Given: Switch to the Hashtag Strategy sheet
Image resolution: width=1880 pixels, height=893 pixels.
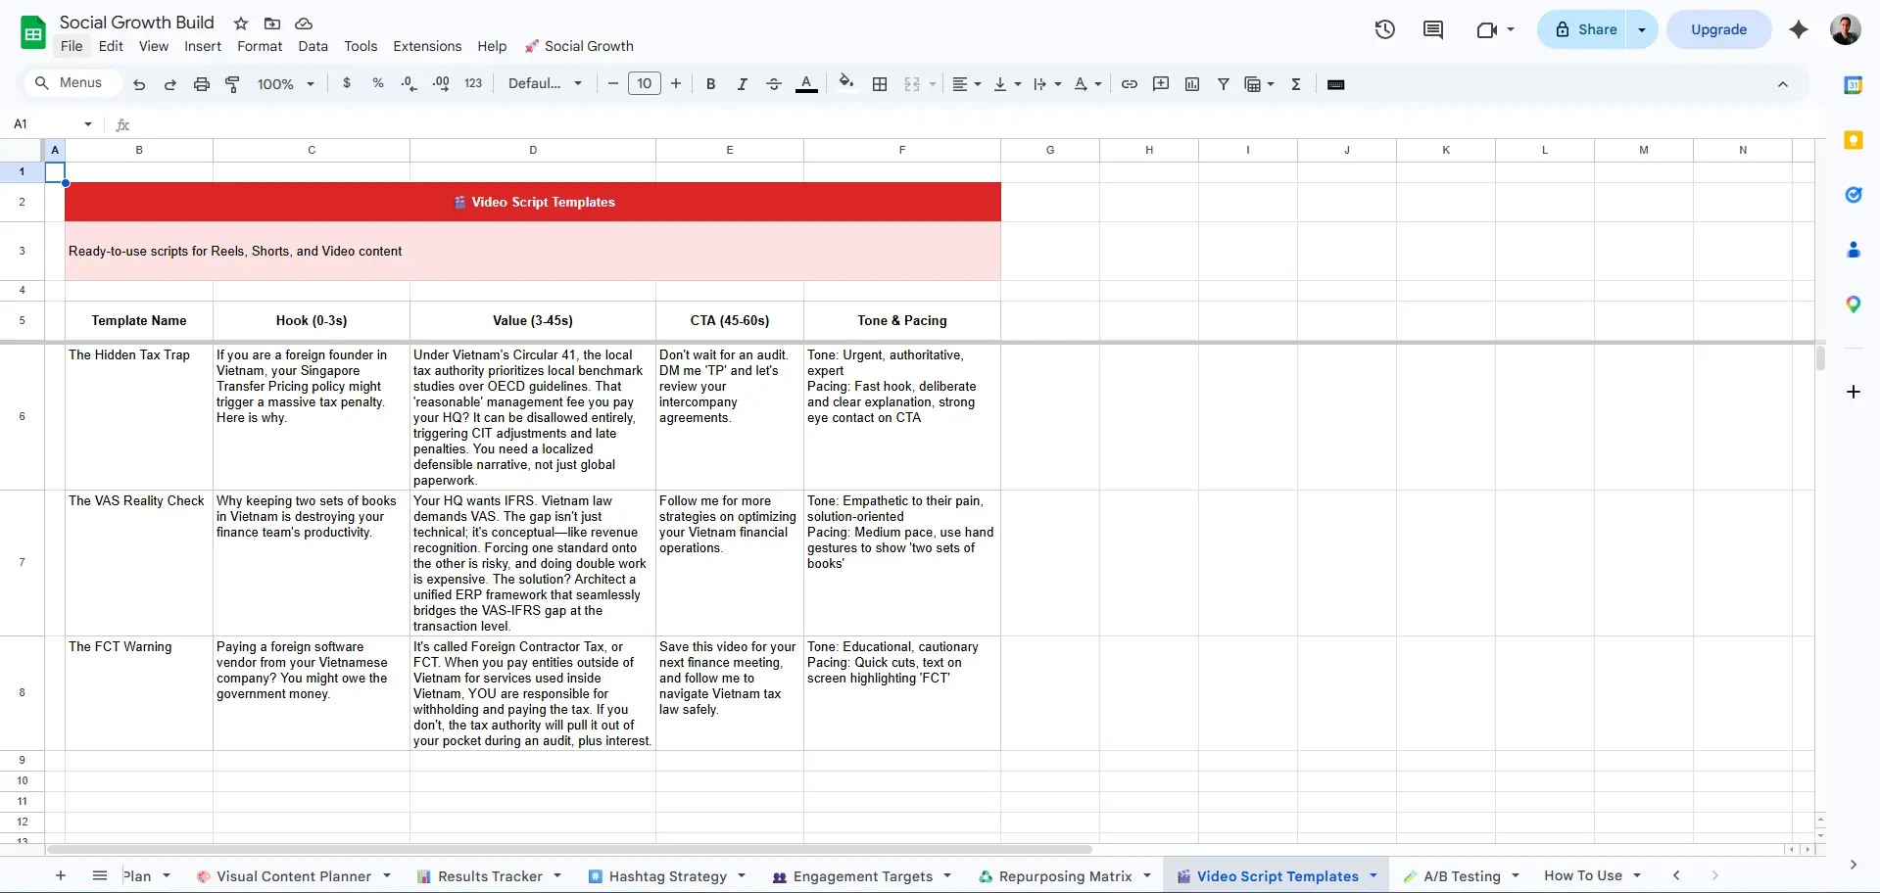Looking at the screenshot, I should click(x=667, y=876).
